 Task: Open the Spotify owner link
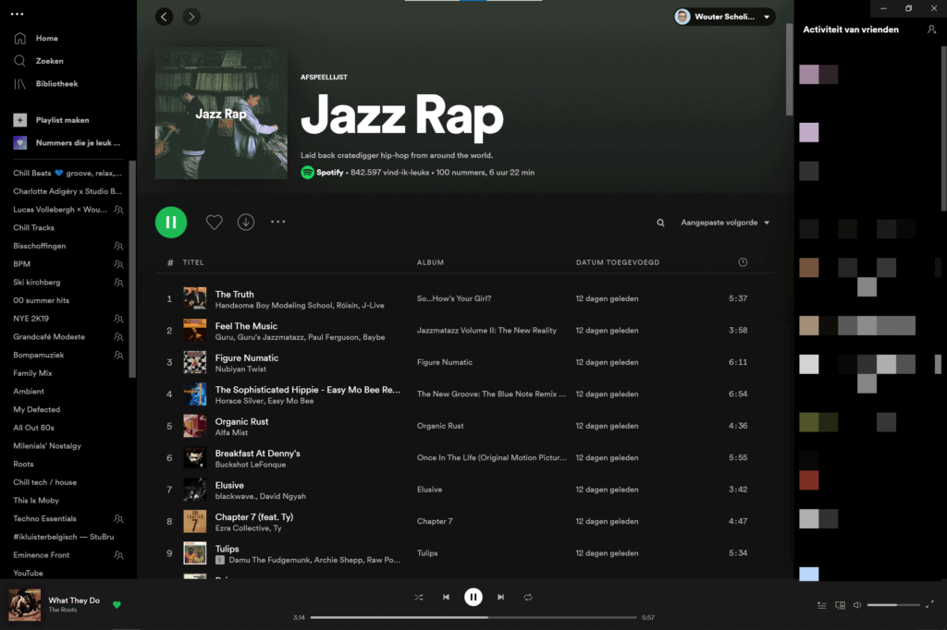pos(330,173)
